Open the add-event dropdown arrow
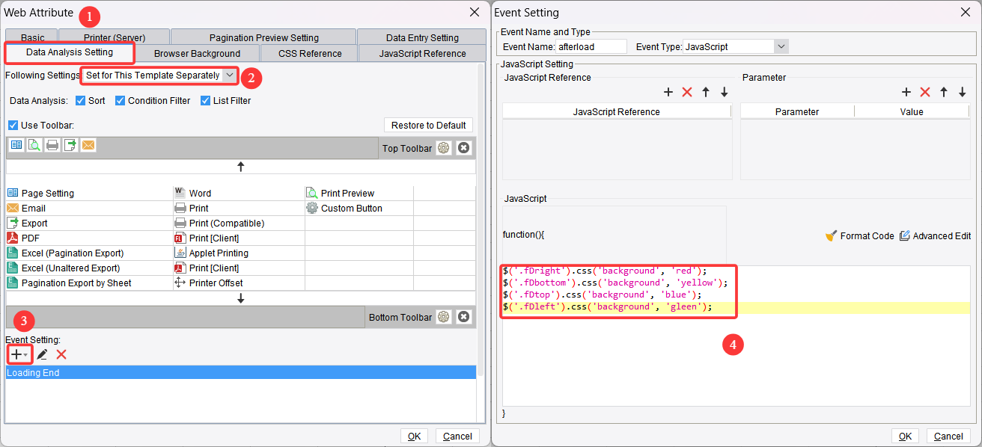Screen dimensions: 982x447 [25, 354]
